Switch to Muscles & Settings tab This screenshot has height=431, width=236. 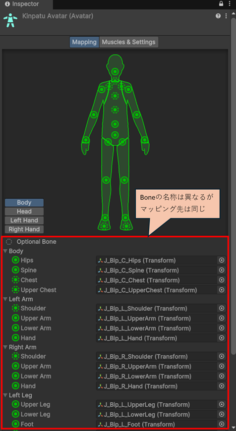point(129,42)
